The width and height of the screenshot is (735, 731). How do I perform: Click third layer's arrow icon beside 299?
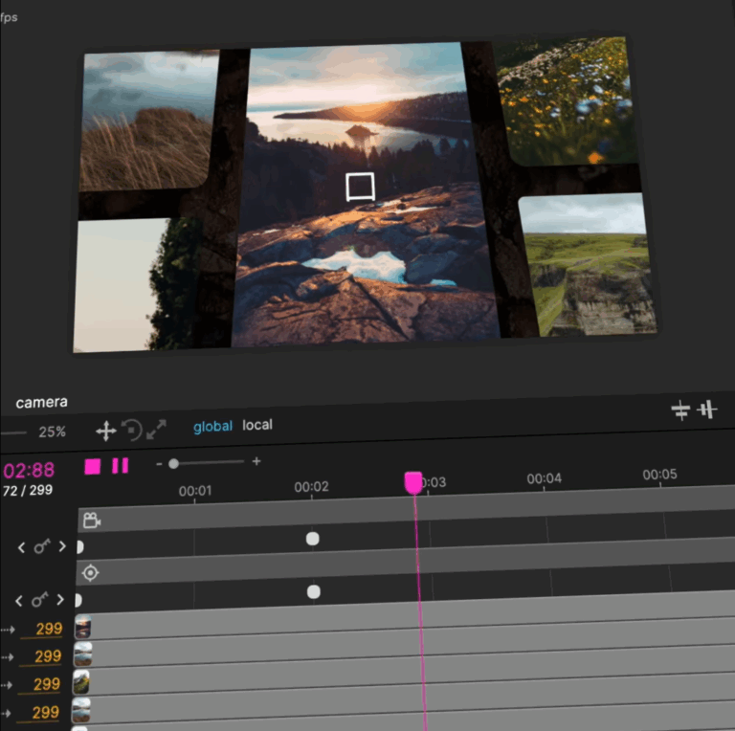tap(6, 685)
